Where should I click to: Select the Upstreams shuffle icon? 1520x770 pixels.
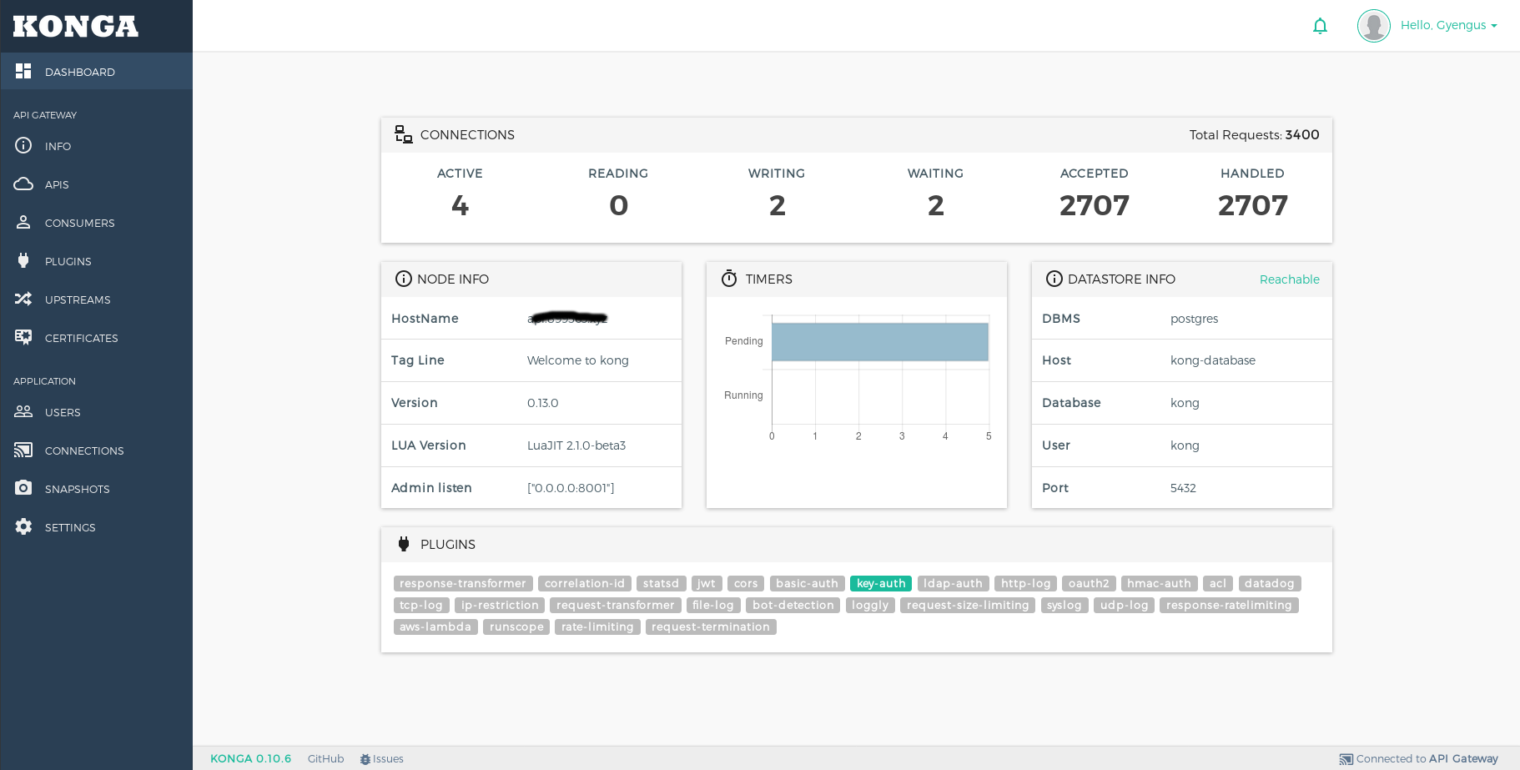click(x=23, y=299)
